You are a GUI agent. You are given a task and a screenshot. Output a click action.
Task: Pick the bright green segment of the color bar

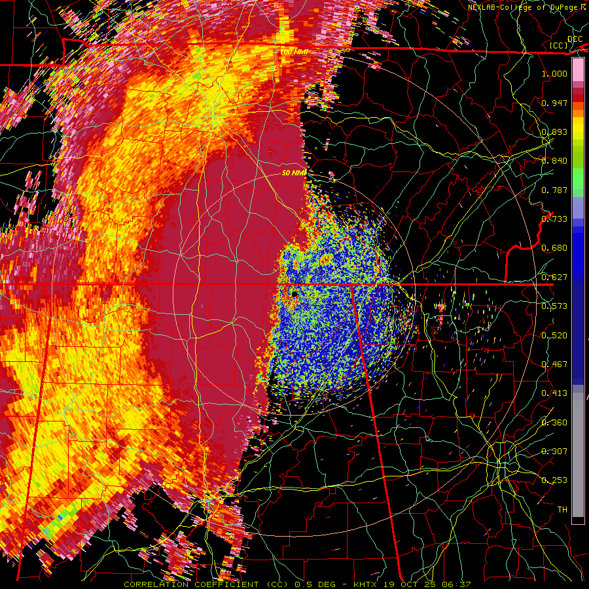click(578, 179)
